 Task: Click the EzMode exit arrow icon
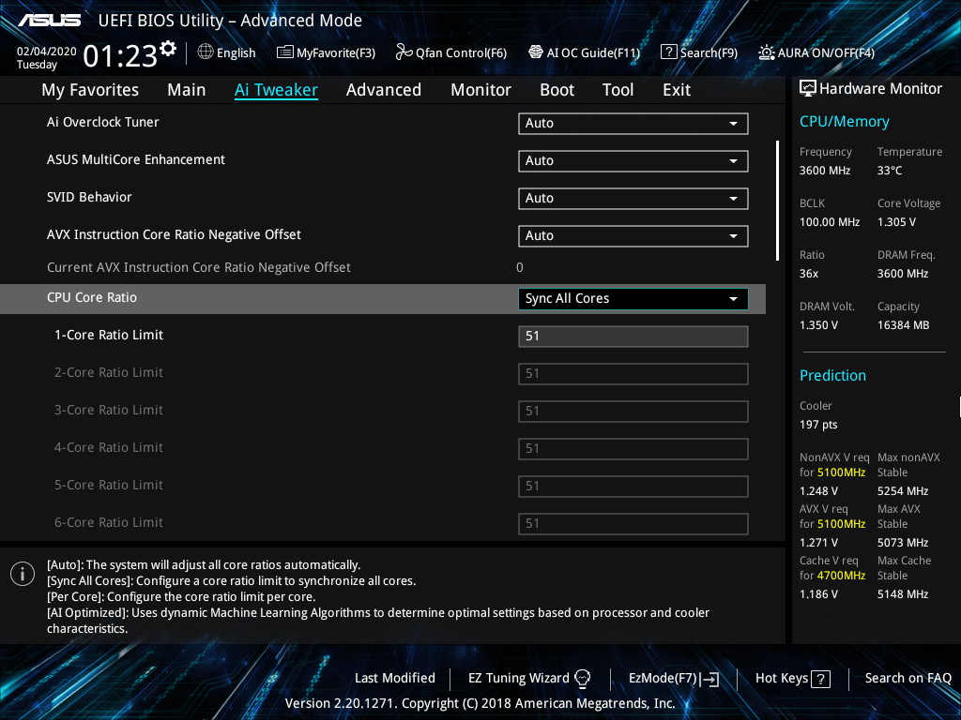pyautogui.click(x=709, y=679)
